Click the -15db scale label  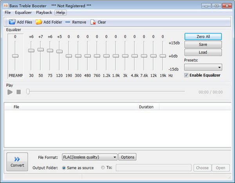(174, 69)
